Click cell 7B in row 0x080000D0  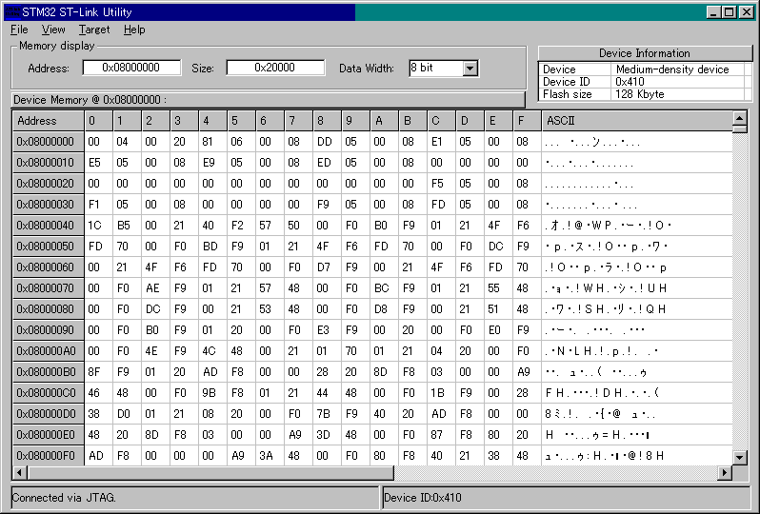(328, 414)
